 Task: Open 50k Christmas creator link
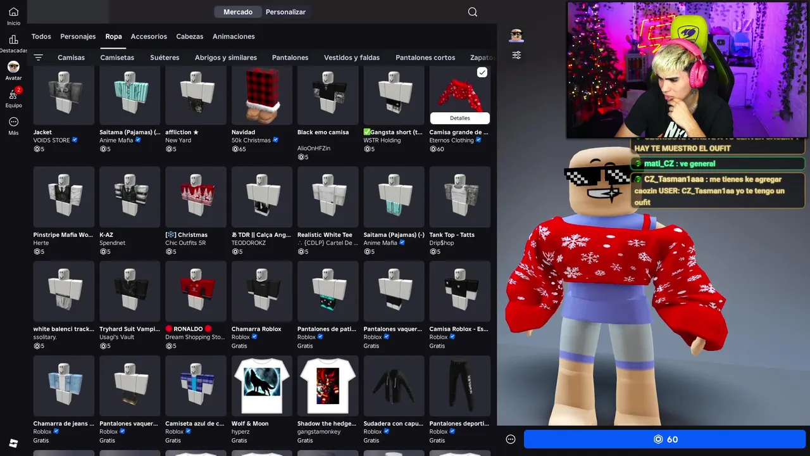point(251,141)
